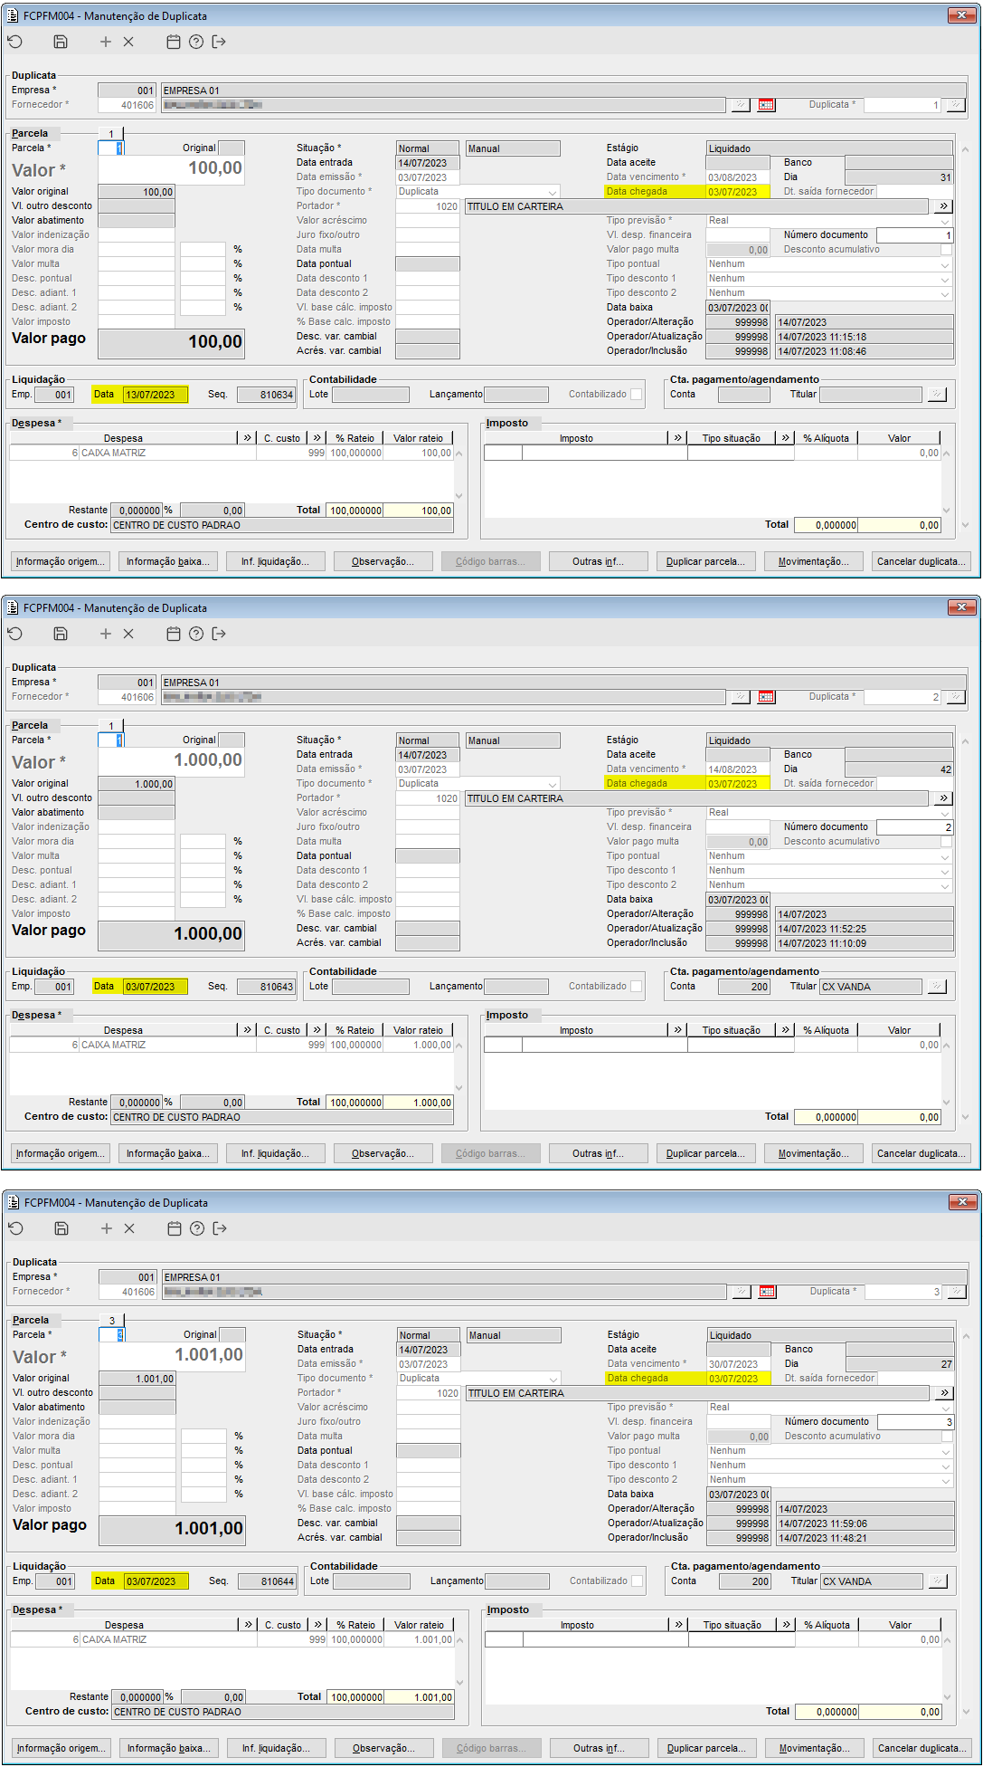
Task: Click the Fornecedor lookup button in duplicata 1 window
Action: coord(741,105)
